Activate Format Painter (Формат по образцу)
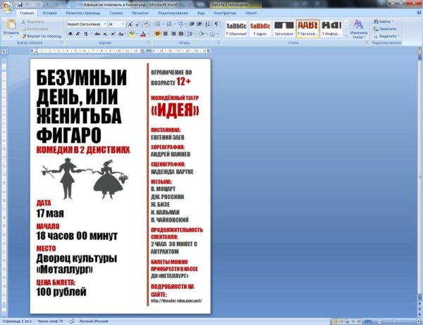Viewport: 423px width, 325px height. 42,36
